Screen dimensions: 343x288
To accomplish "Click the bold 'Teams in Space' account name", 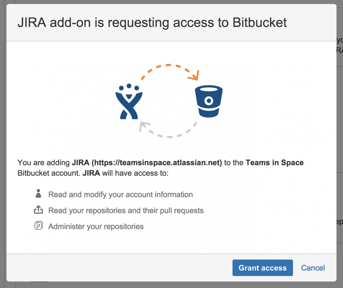I will 274,163.
